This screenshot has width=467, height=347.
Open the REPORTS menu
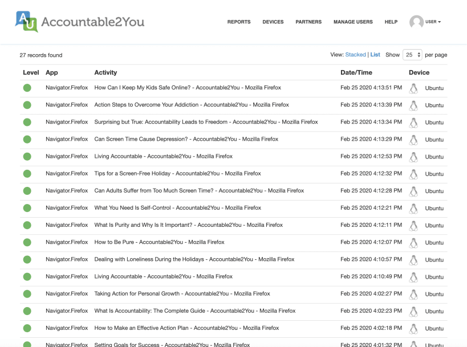click(239, 22)
